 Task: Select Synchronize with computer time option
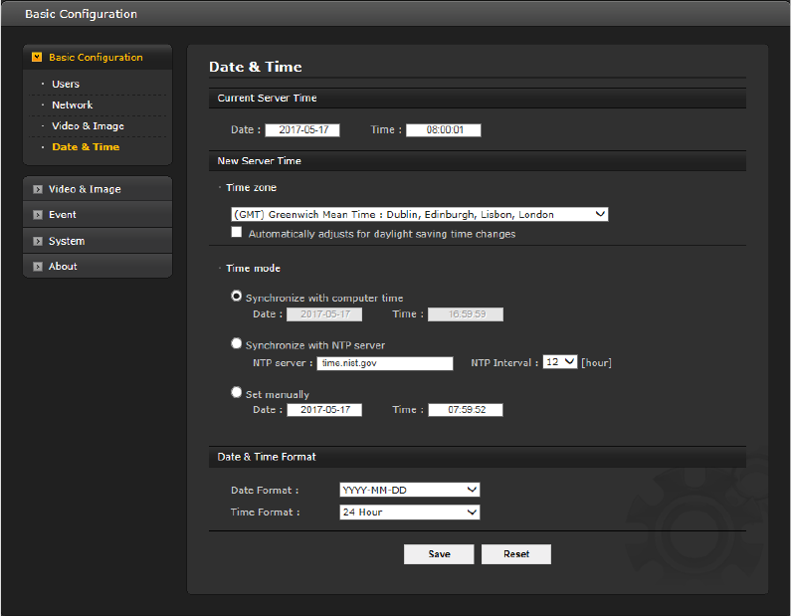[236, 297]
